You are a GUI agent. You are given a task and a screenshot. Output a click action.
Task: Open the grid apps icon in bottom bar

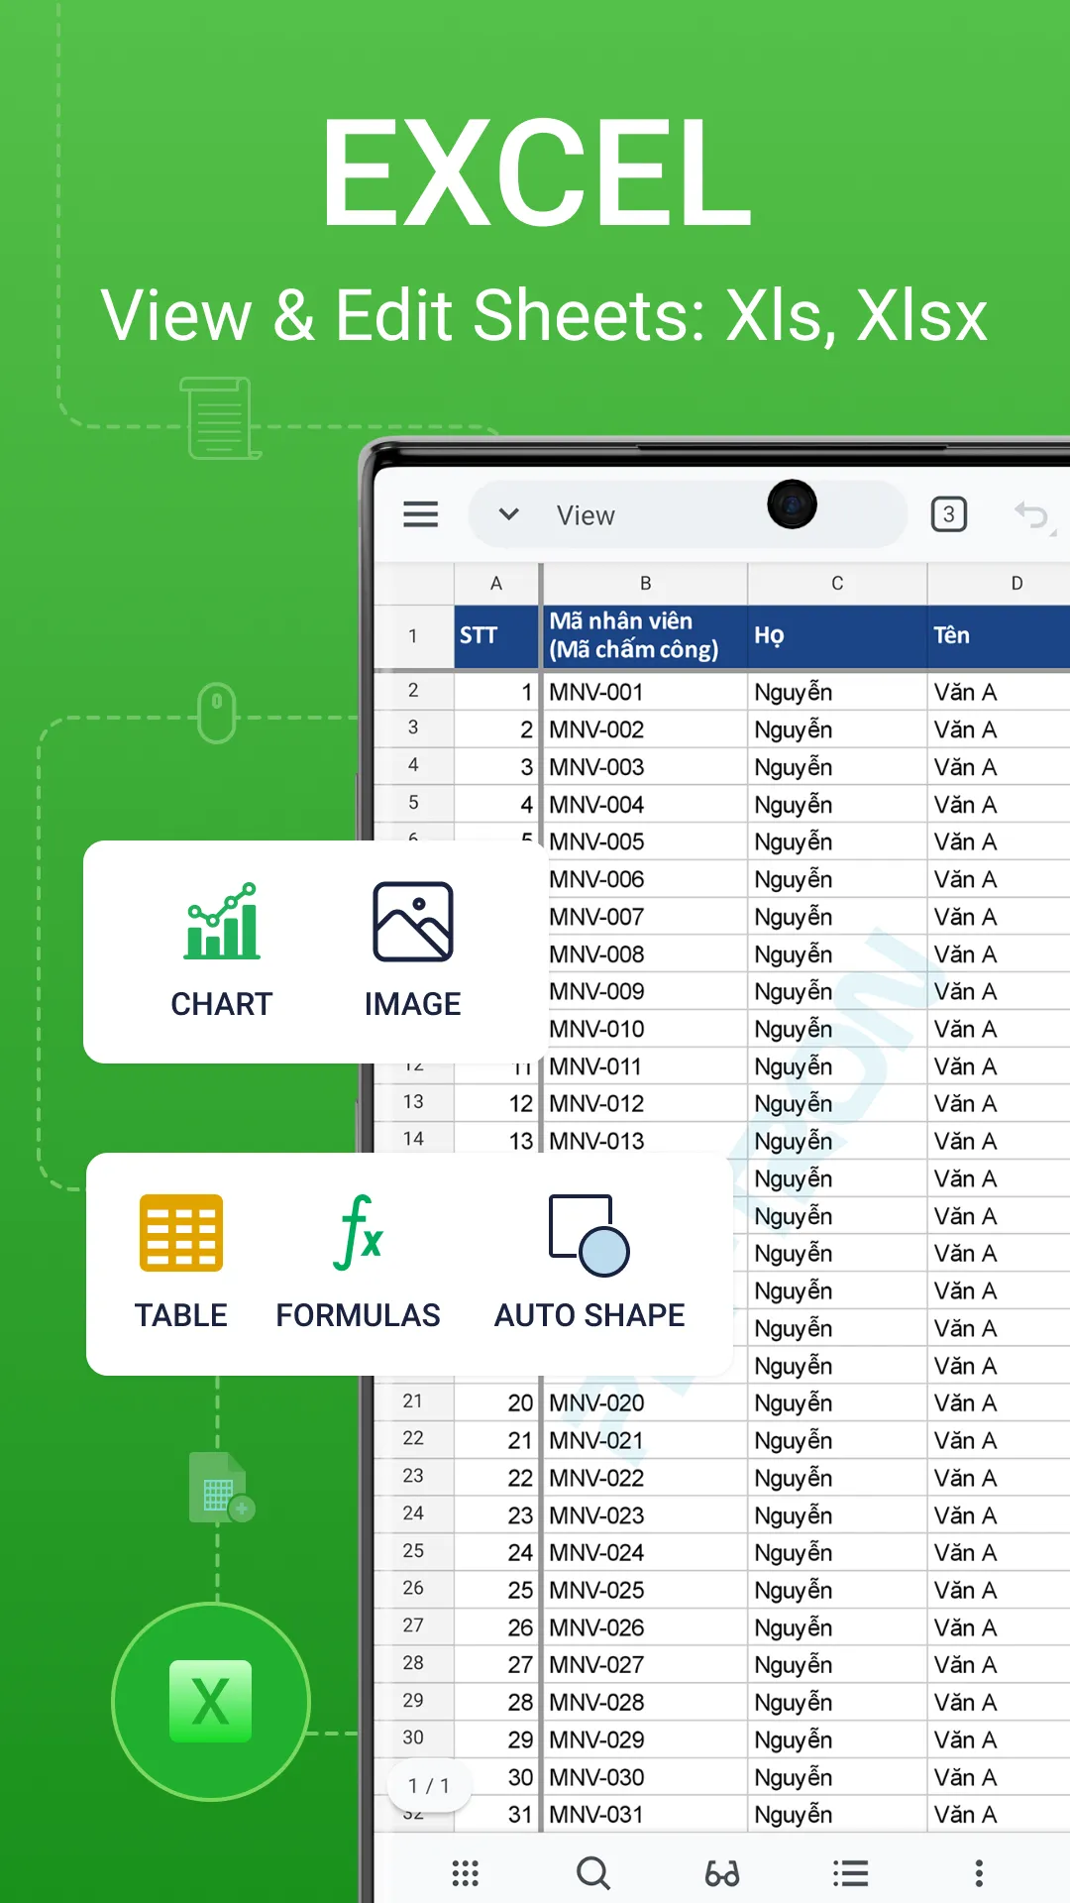coord(466,1873)
